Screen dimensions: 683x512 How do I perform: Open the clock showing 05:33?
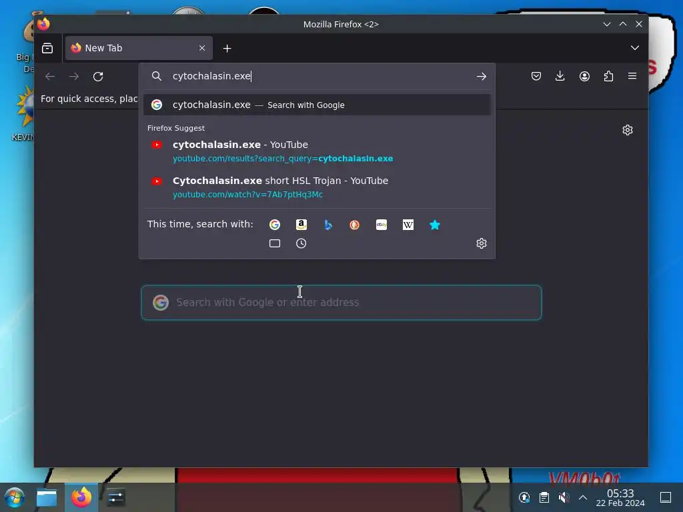tap(620, 497)
